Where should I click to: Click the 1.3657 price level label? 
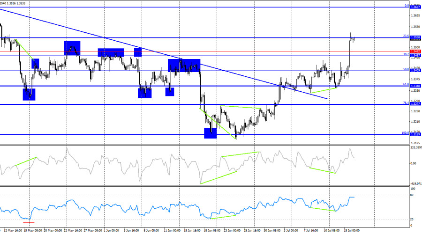pos(415,7)
